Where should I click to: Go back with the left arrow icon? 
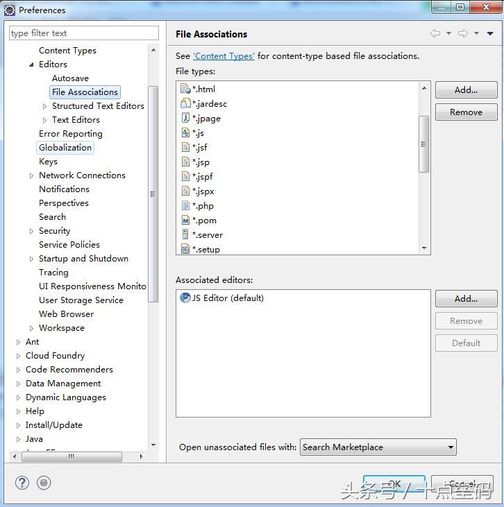435,33
